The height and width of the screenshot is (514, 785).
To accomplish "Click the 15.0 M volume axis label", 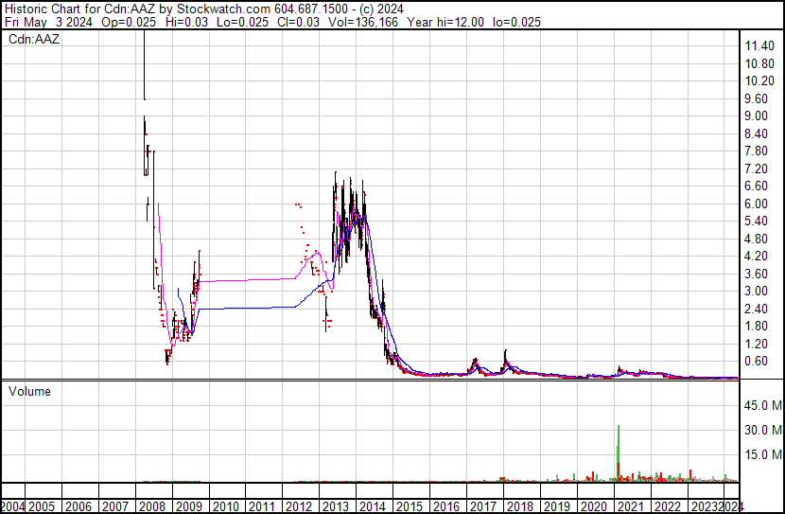I will [763, 454].
